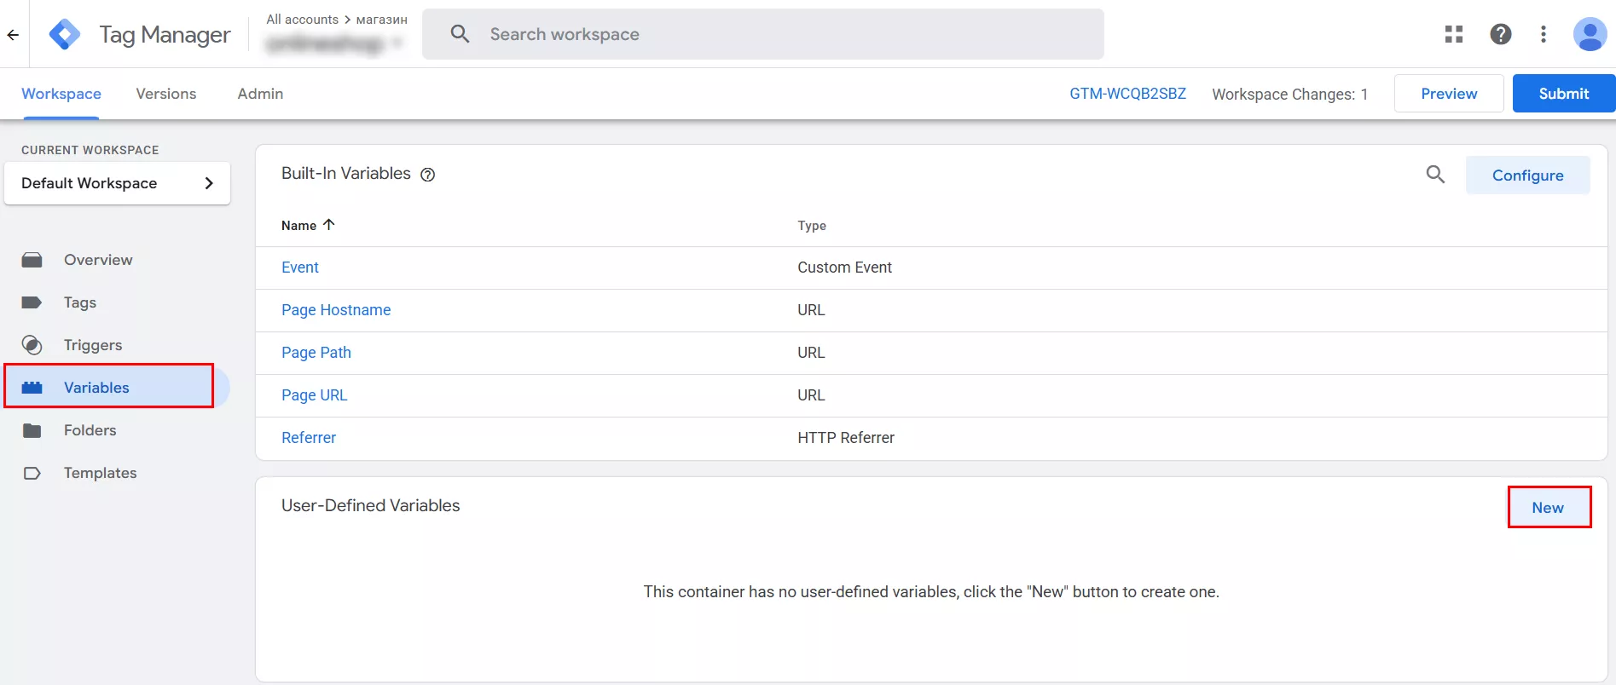Viewport: 1616px width, 685px height.
Task: Open the Page Hostname variable link
Action: pyautogui.click(x=336, y=310)
